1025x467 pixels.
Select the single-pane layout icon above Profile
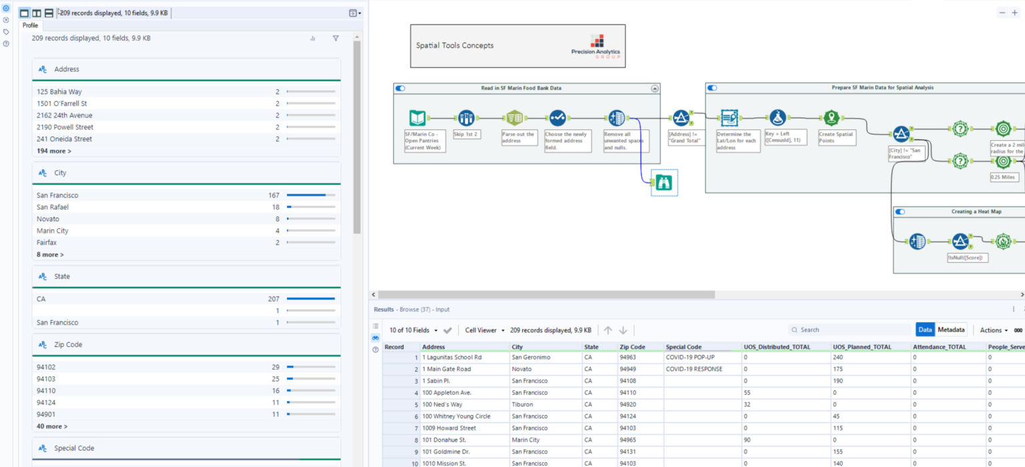click(25, 12)
